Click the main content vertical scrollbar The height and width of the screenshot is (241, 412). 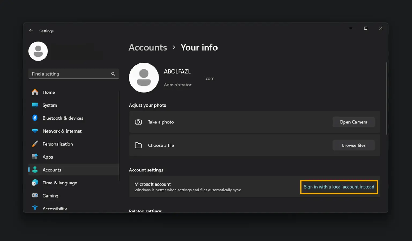pos(387,99)
